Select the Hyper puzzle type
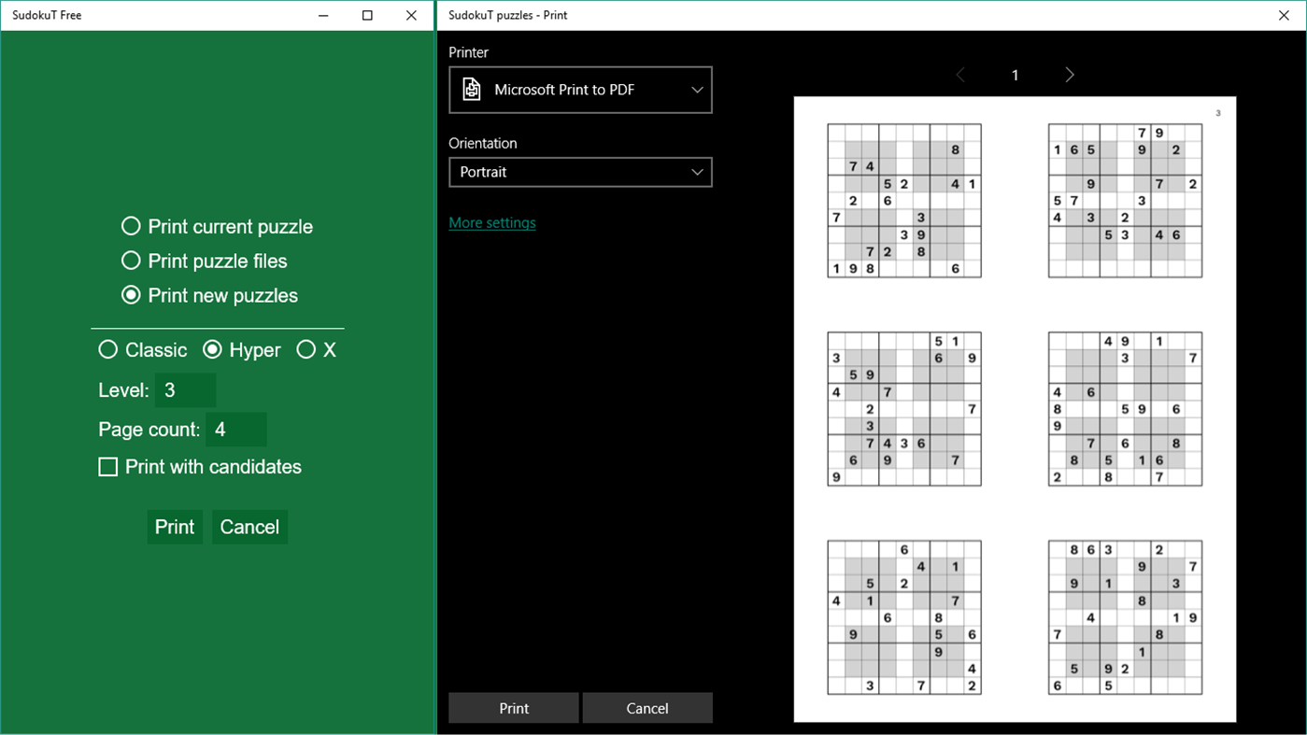The height and width of the screenshot is (735, 1307). click(x=213, y=349)
